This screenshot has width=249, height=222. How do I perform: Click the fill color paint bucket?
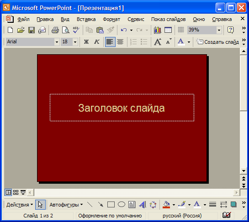pyautogui.click(x=166, y=205)
